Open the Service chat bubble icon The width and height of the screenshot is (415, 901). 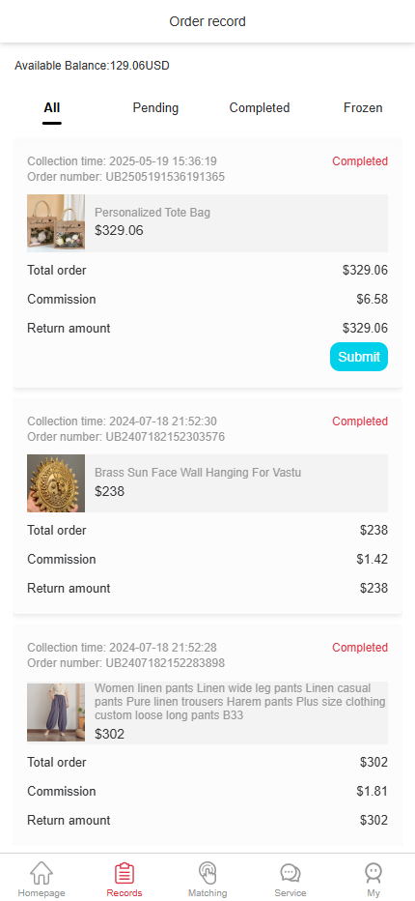point(290,873)
